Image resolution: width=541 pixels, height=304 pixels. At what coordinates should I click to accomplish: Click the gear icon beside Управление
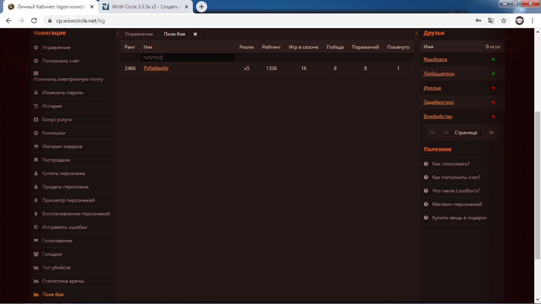pyautogui.click(x=36, y=48)
